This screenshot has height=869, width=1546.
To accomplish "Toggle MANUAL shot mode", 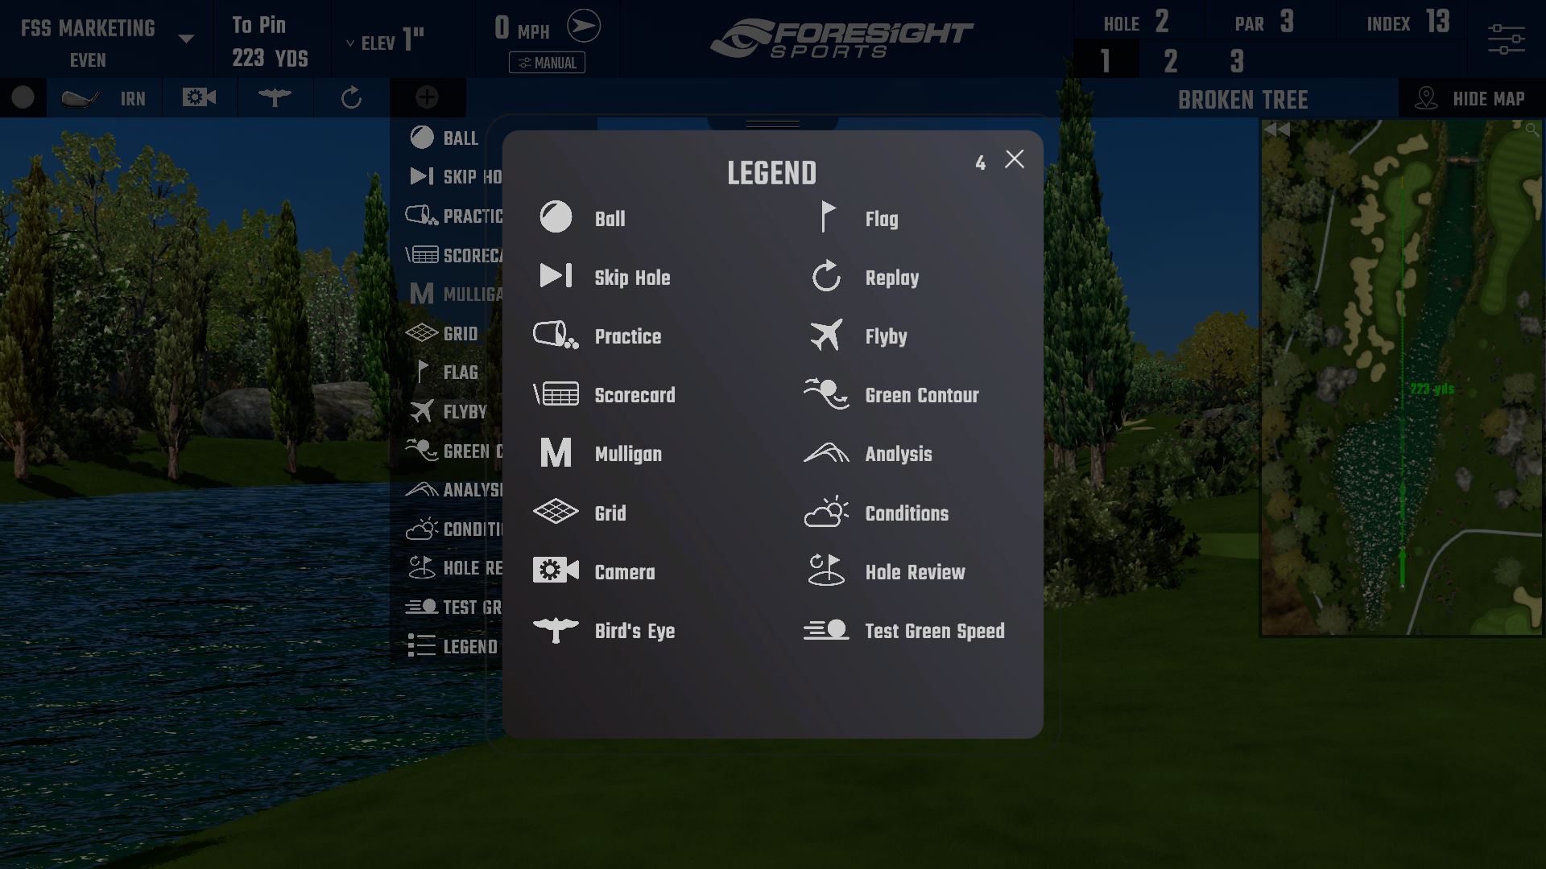I will pos(547,60).
